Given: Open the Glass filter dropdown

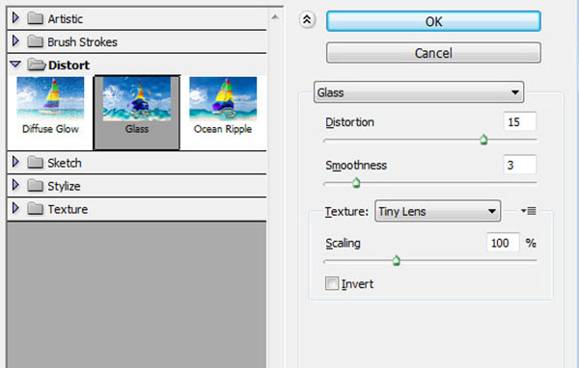Looking at the screenshot, I should coord(419,92).
